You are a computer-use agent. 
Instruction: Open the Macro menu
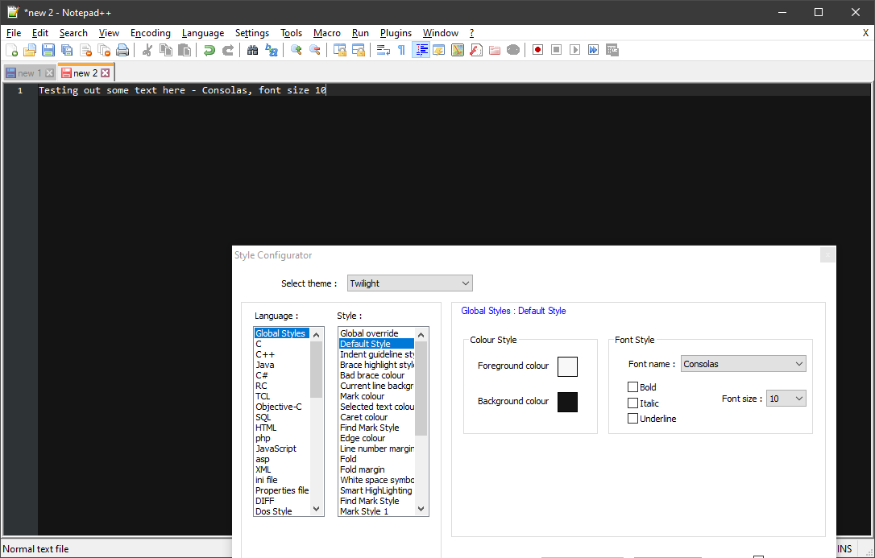pos(327,33)
